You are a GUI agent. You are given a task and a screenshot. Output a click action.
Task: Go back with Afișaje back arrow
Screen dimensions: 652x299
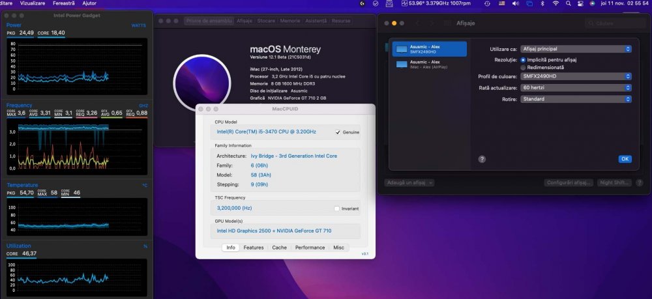point(418,23)
